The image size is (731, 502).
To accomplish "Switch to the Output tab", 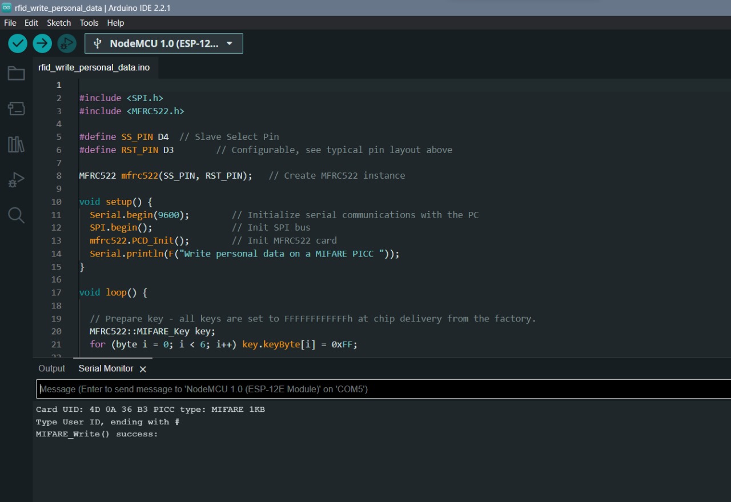I will [51, 368].
